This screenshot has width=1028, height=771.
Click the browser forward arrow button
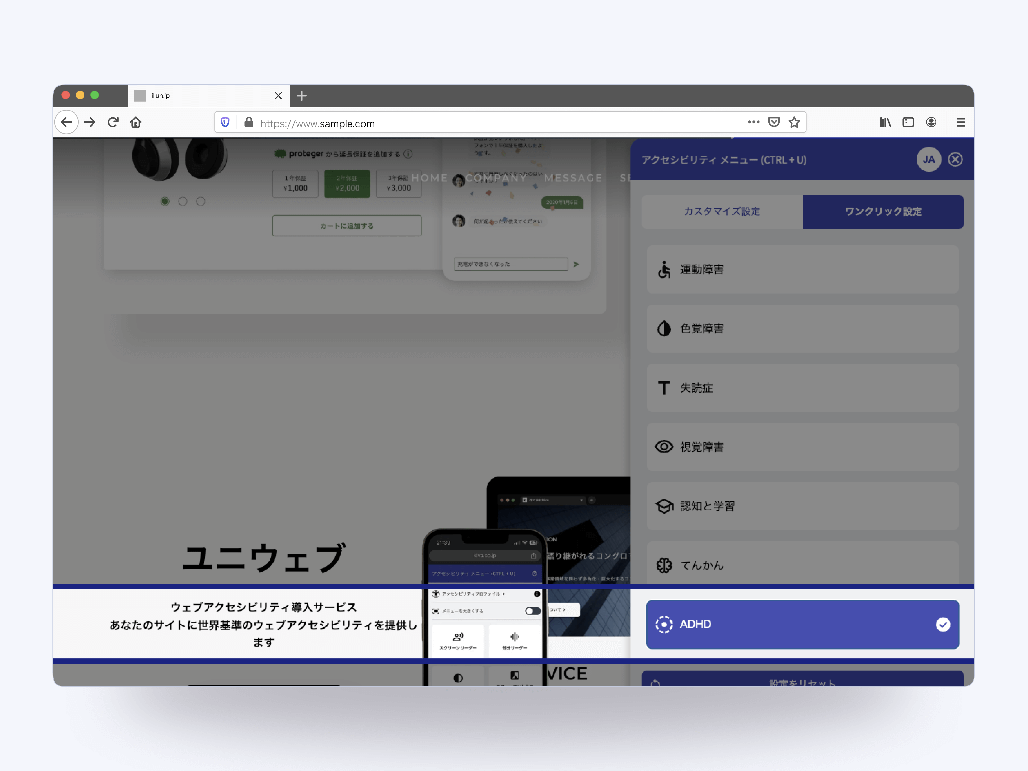pos(90,122)
